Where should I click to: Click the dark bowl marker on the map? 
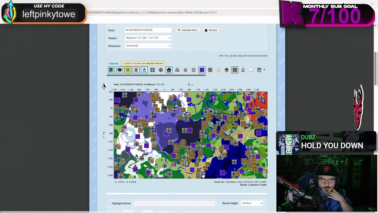tap(164, 109)
